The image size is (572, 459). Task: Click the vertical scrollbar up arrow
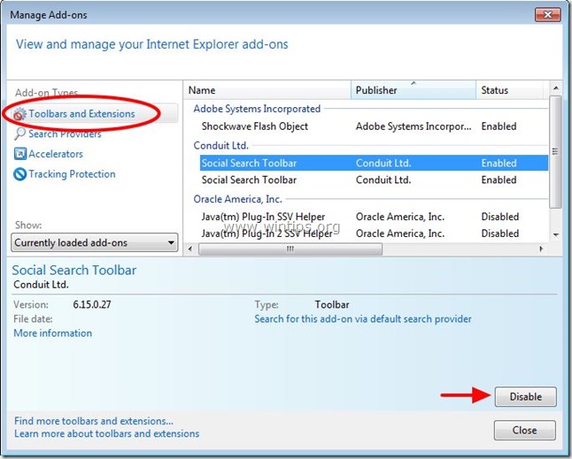[x=555, y=88]
